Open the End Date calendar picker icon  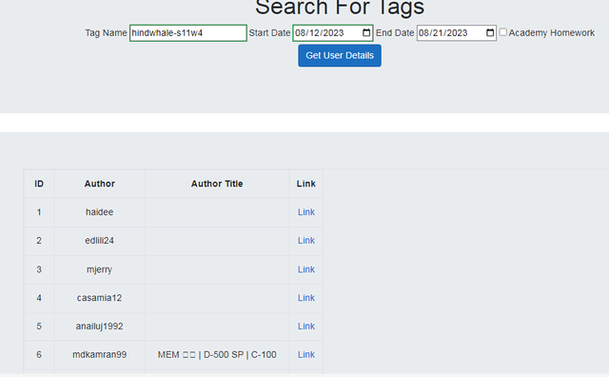tap(490, 32)
